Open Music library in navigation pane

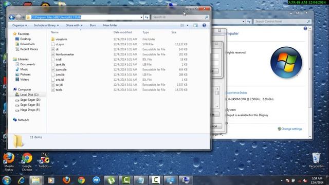coord(24,69)
